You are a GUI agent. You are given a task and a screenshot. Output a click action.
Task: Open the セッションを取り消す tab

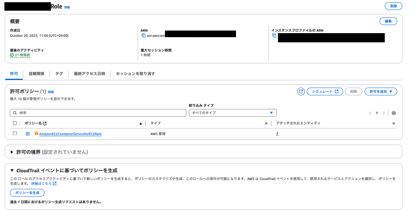(x=135, y=74)
